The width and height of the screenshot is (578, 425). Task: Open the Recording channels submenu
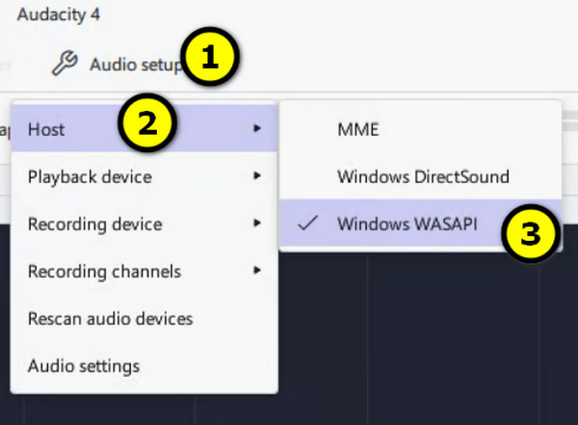[144, 271]
